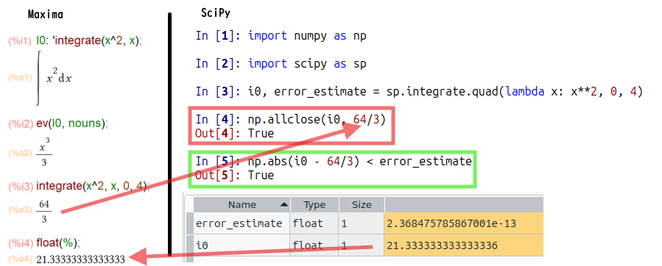This screenshot has width=662, height=266.
Task: Click the In [2] import scipy line
Action: pos(281,64)
